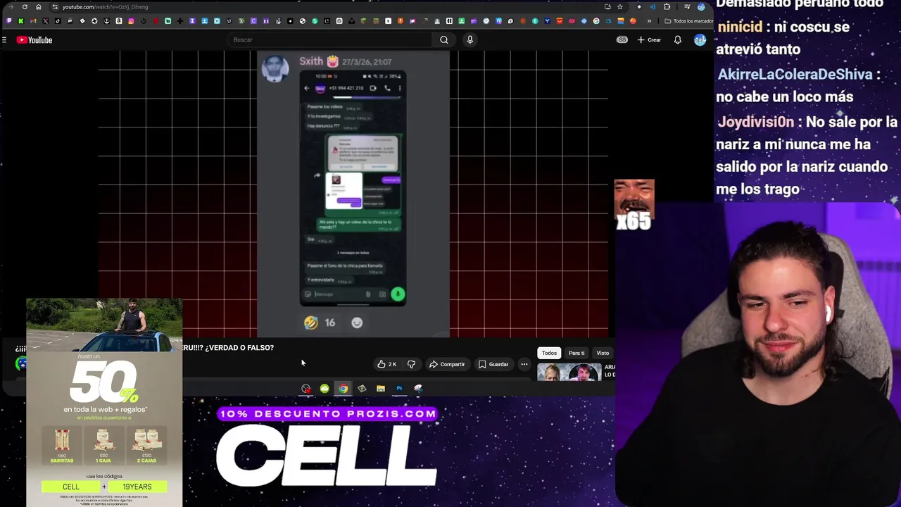Go to YouTube home via logo
Screen dimensions: 901x507
coord(34,40)
